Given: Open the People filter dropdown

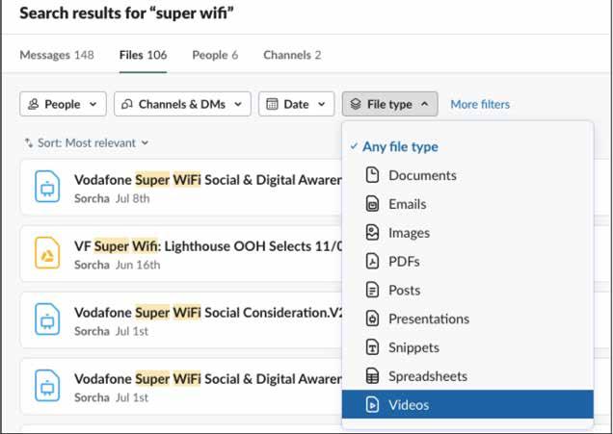Looking at the screenshot, I should (63, 104).
